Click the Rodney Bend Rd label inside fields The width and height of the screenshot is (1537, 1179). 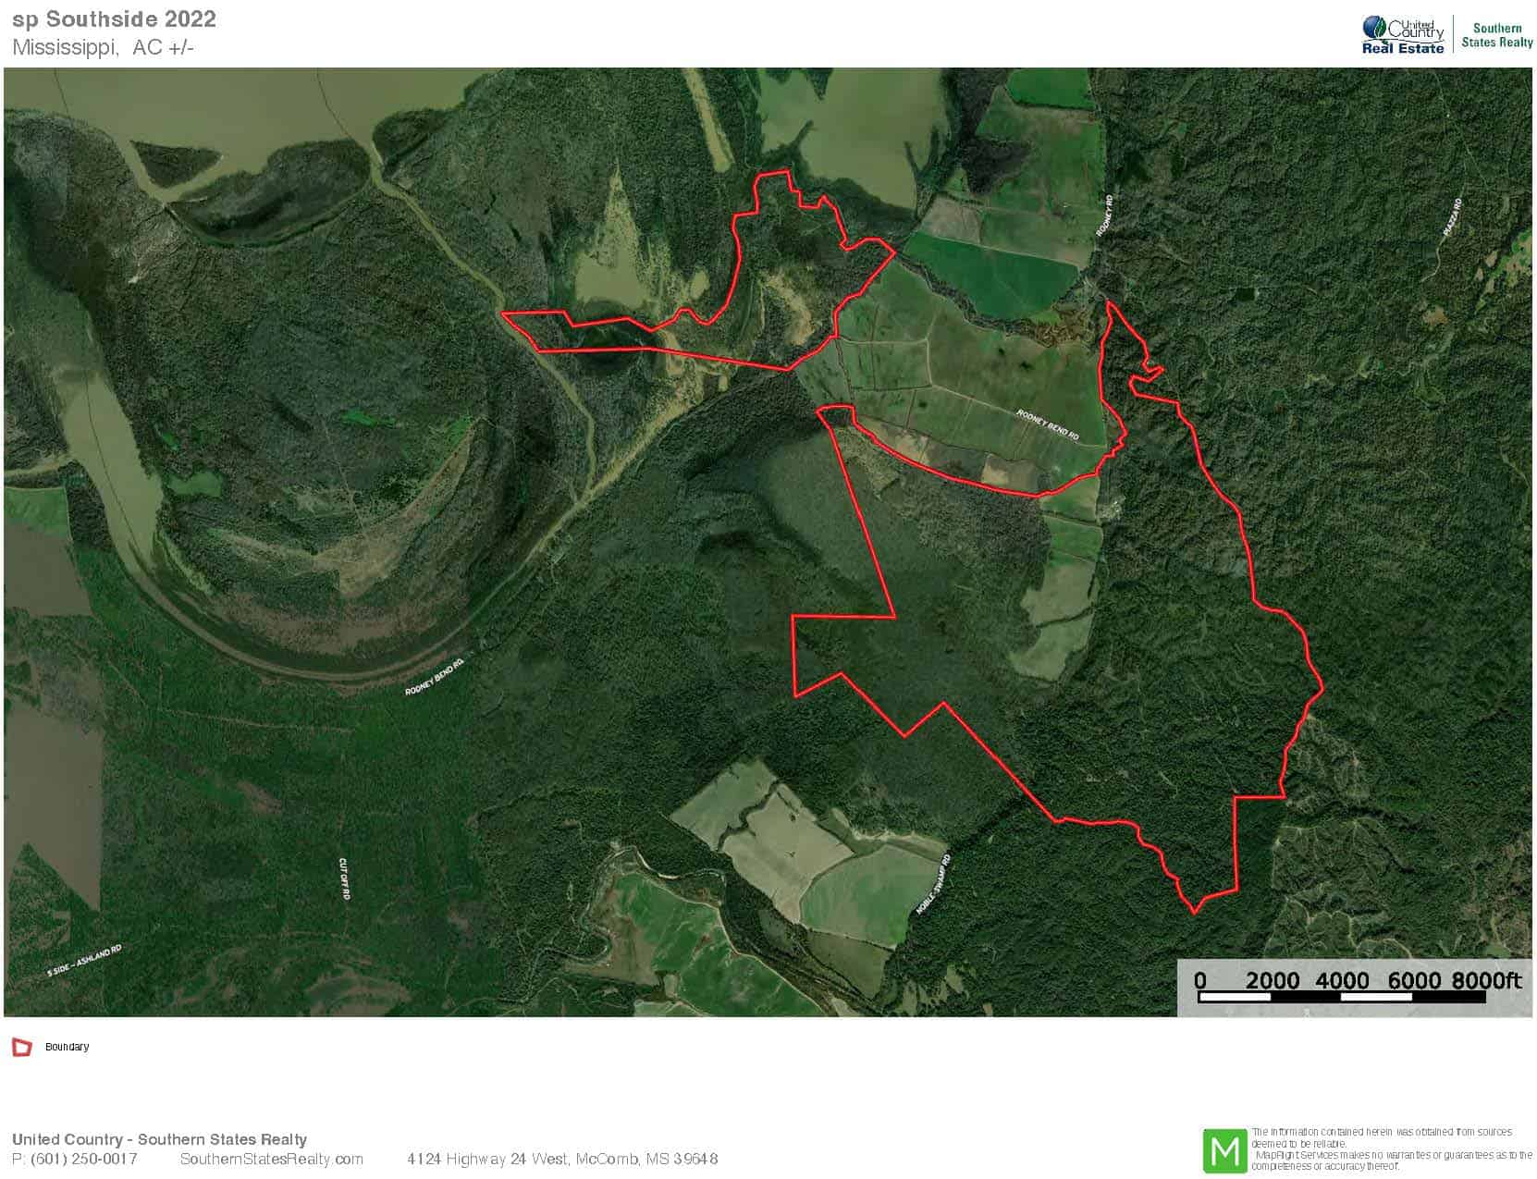(1048, 425)
